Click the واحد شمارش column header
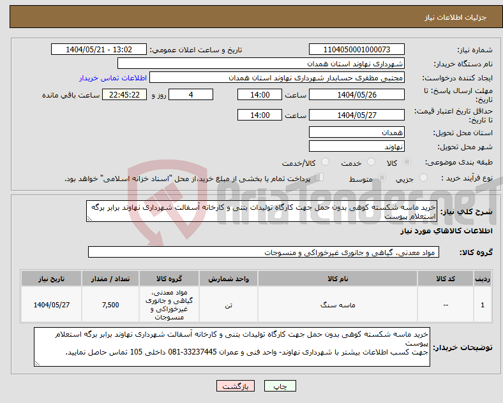This screenshot has height=403, width=503. pos(229,279)
